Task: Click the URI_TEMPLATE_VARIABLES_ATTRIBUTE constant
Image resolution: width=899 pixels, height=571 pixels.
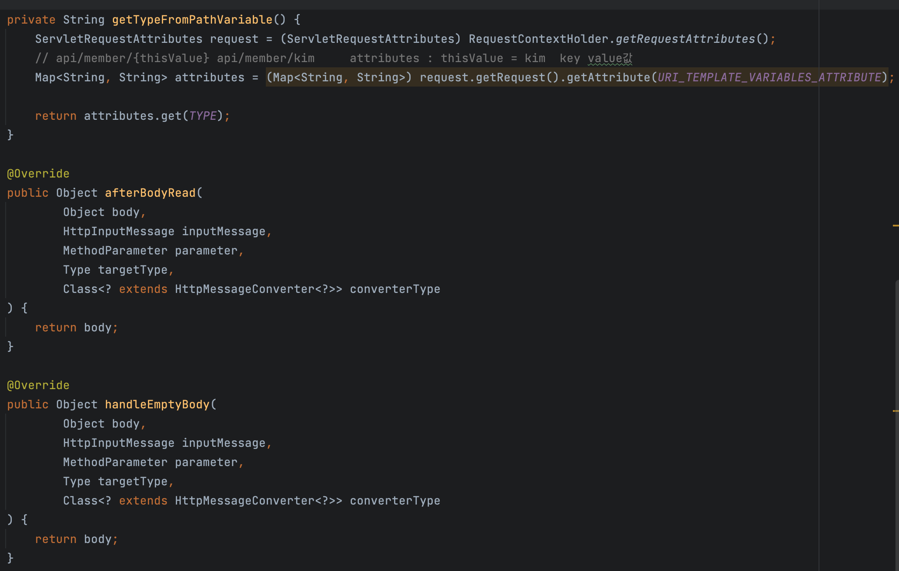Action: click(769, 77)
